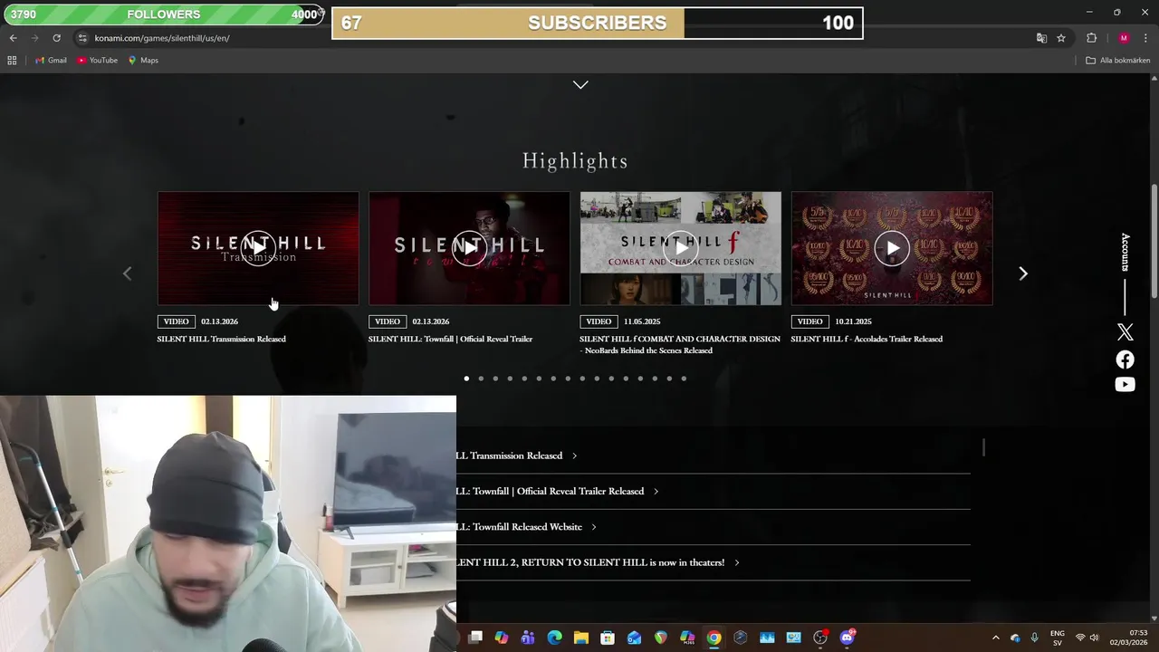The image size is (1159, 652).
Task: Play the Townfall Official Reveal Trailer video
Action: click(469, 248)
